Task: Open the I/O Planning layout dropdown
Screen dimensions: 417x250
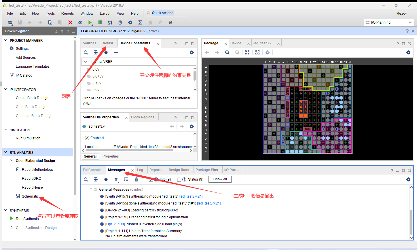Action: (x=411, y=22)
